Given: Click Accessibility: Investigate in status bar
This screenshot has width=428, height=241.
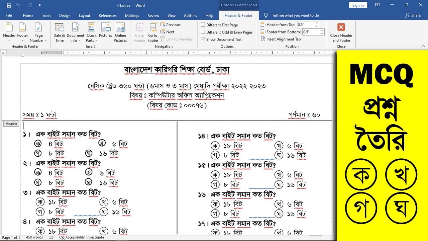Looking at the screenshot, I should [x=82, y=237].
